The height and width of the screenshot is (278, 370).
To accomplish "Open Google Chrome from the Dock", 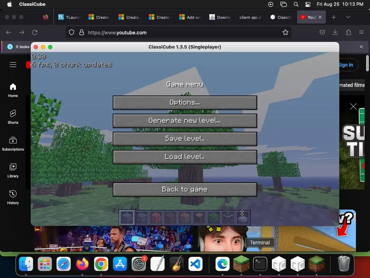I will coord(101,264).
